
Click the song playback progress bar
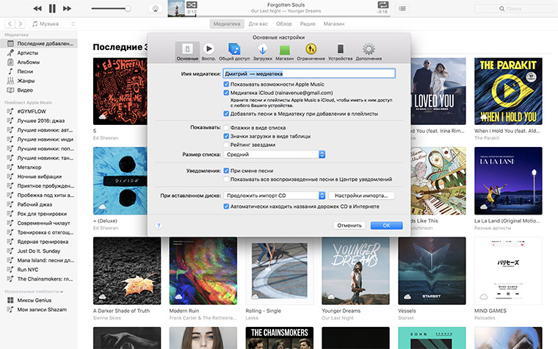288,15
